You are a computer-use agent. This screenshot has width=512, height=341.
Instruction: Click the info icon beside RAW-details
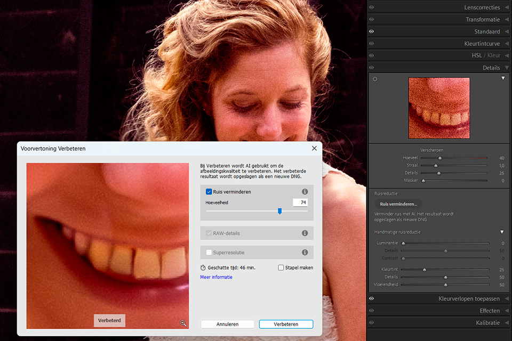305,233
